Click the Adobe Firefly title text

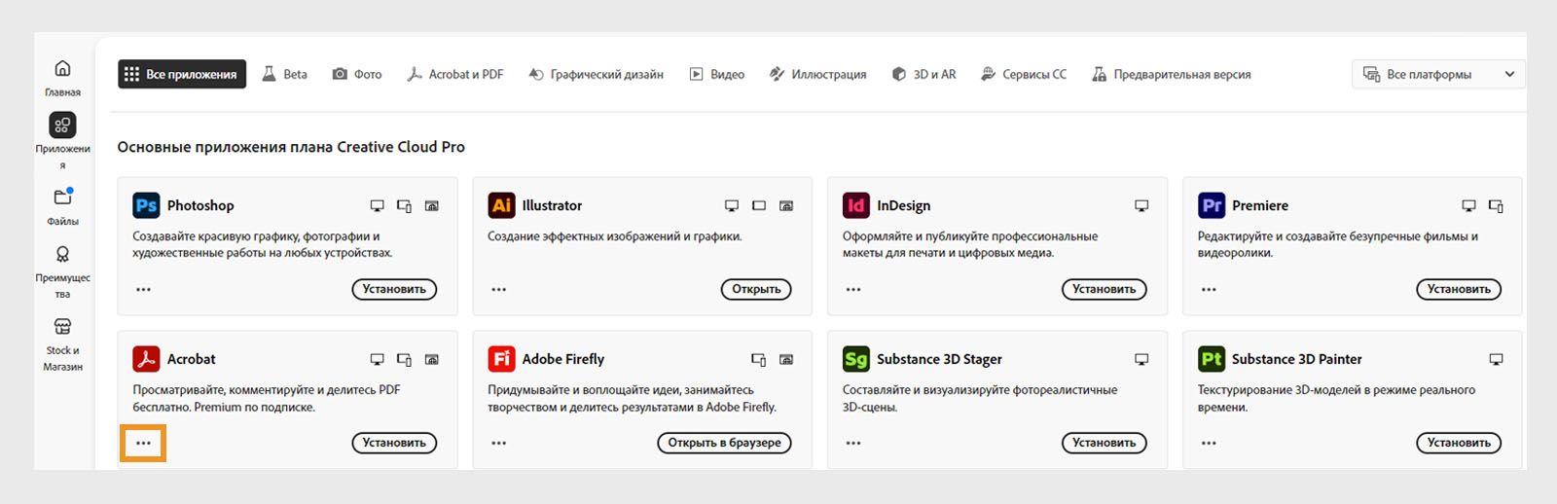click(563, 359)
